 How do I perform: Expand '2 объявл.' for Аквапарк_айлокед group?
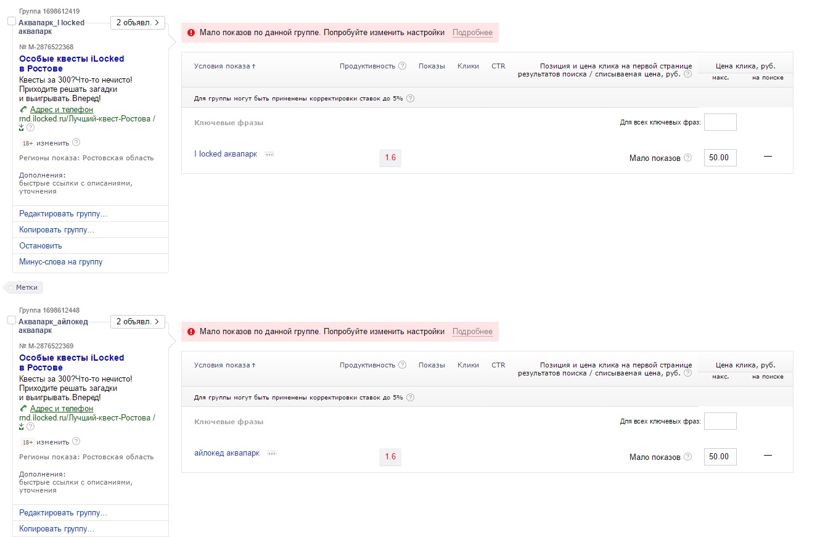coord(138,322)
